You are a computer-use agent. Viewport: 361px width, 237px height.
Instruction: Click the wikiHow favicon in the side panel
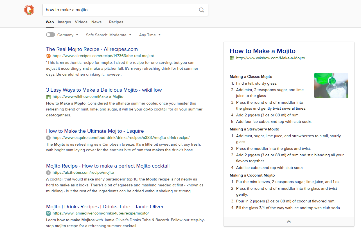[x=232, y=58]
